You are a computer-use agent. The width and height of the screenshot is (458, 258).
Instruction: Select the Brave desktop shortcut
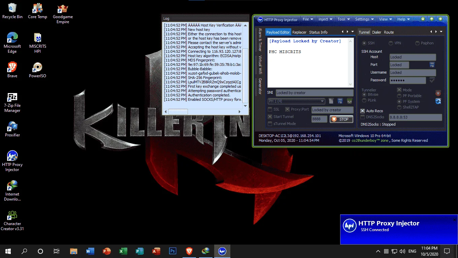point(12,70)
